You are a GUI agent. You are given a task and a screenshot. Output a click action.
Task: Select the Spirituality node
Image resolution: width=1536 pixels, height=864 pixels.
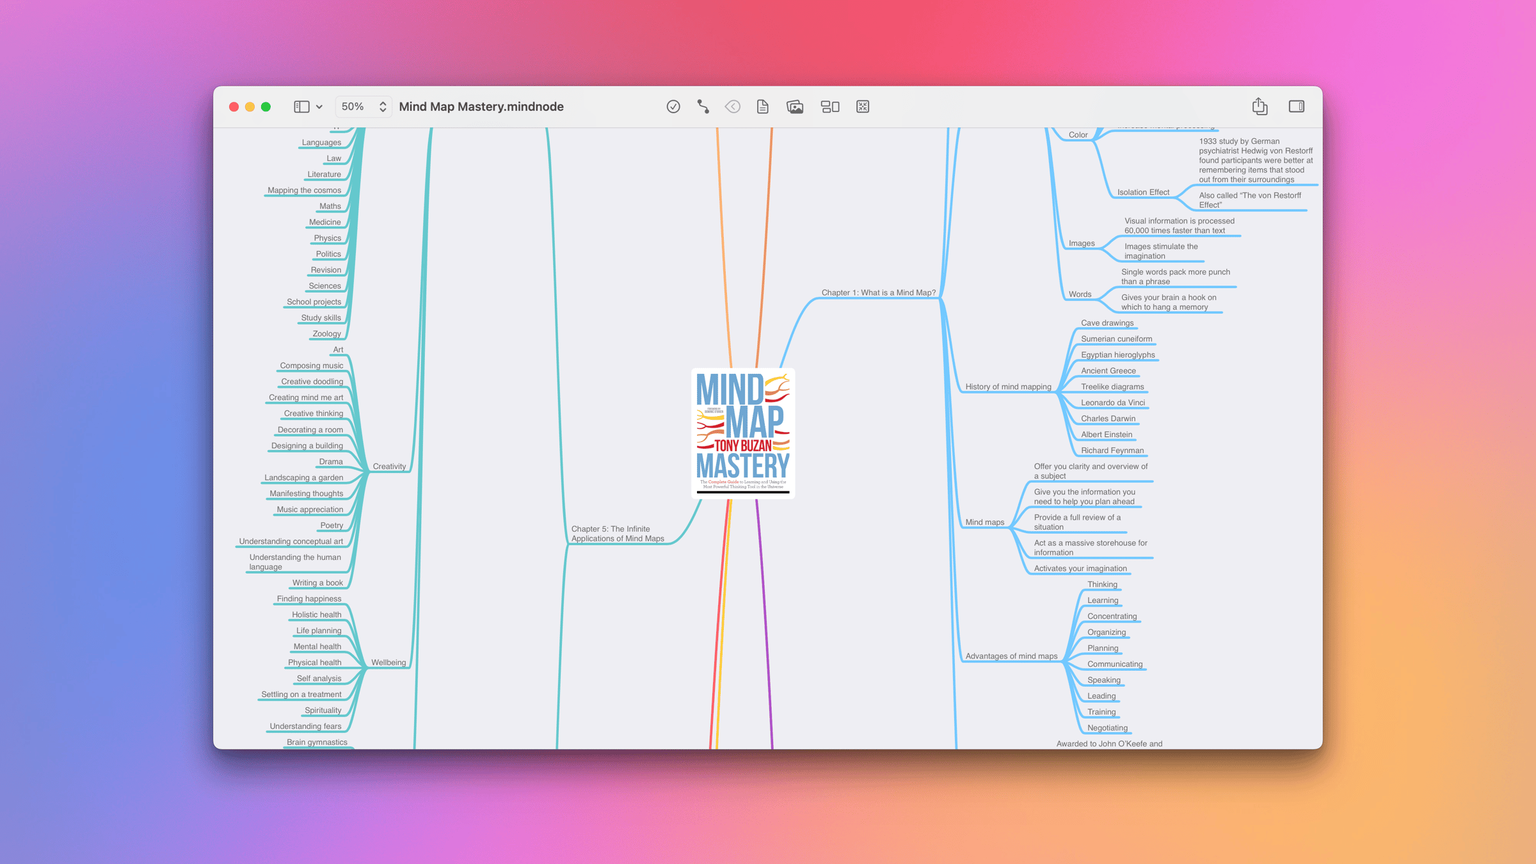[x=323, y=710]
